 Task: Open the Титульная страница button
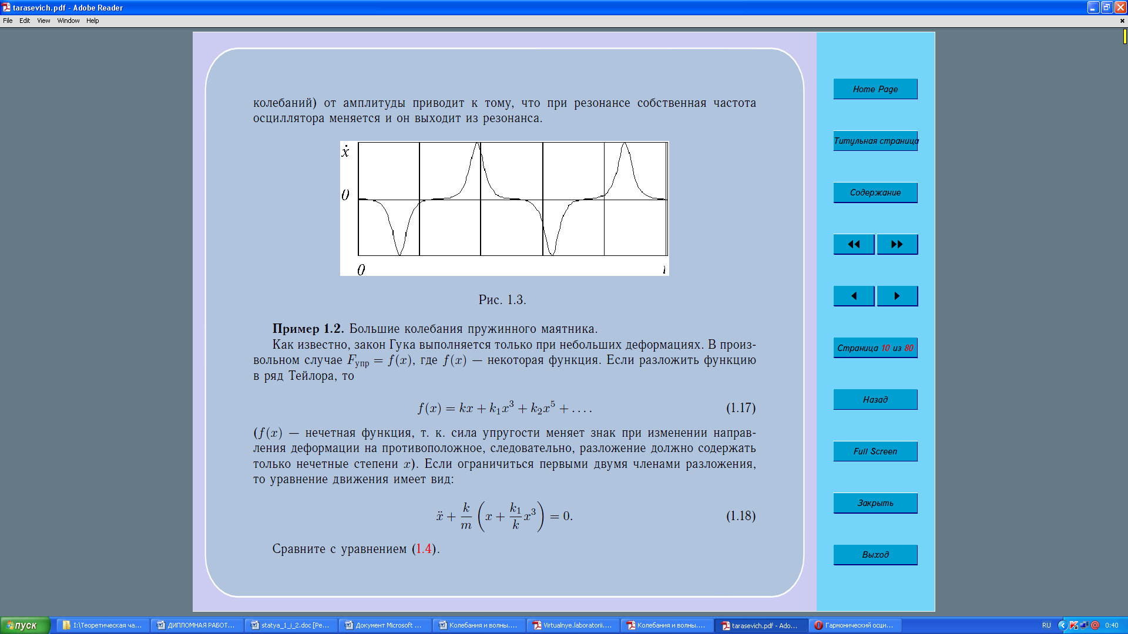coord(875,141)
